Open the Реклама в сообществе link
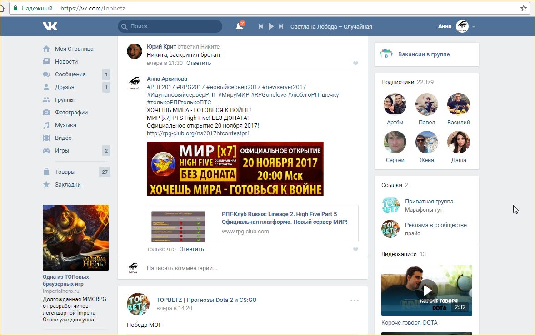535x335 pixels. tap(436, 225)
